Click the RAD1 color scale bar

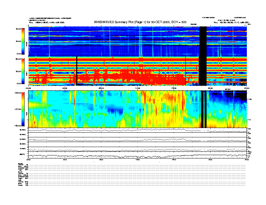pos(23,71)
